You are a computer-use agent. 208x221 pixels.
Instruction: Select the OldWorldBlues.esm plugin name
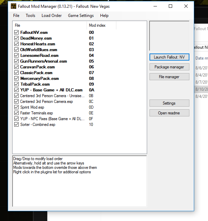pos(39,50)
